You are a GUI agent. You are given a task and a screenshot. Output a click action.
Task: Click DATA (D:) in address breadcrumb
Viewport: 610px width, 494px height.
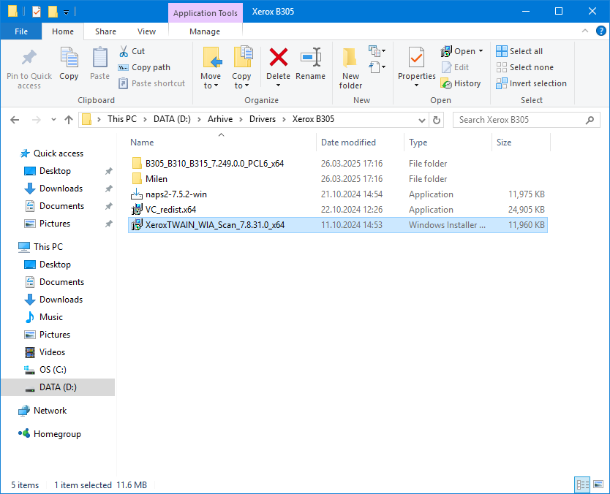pyautogui.click(x=172, y=119)
